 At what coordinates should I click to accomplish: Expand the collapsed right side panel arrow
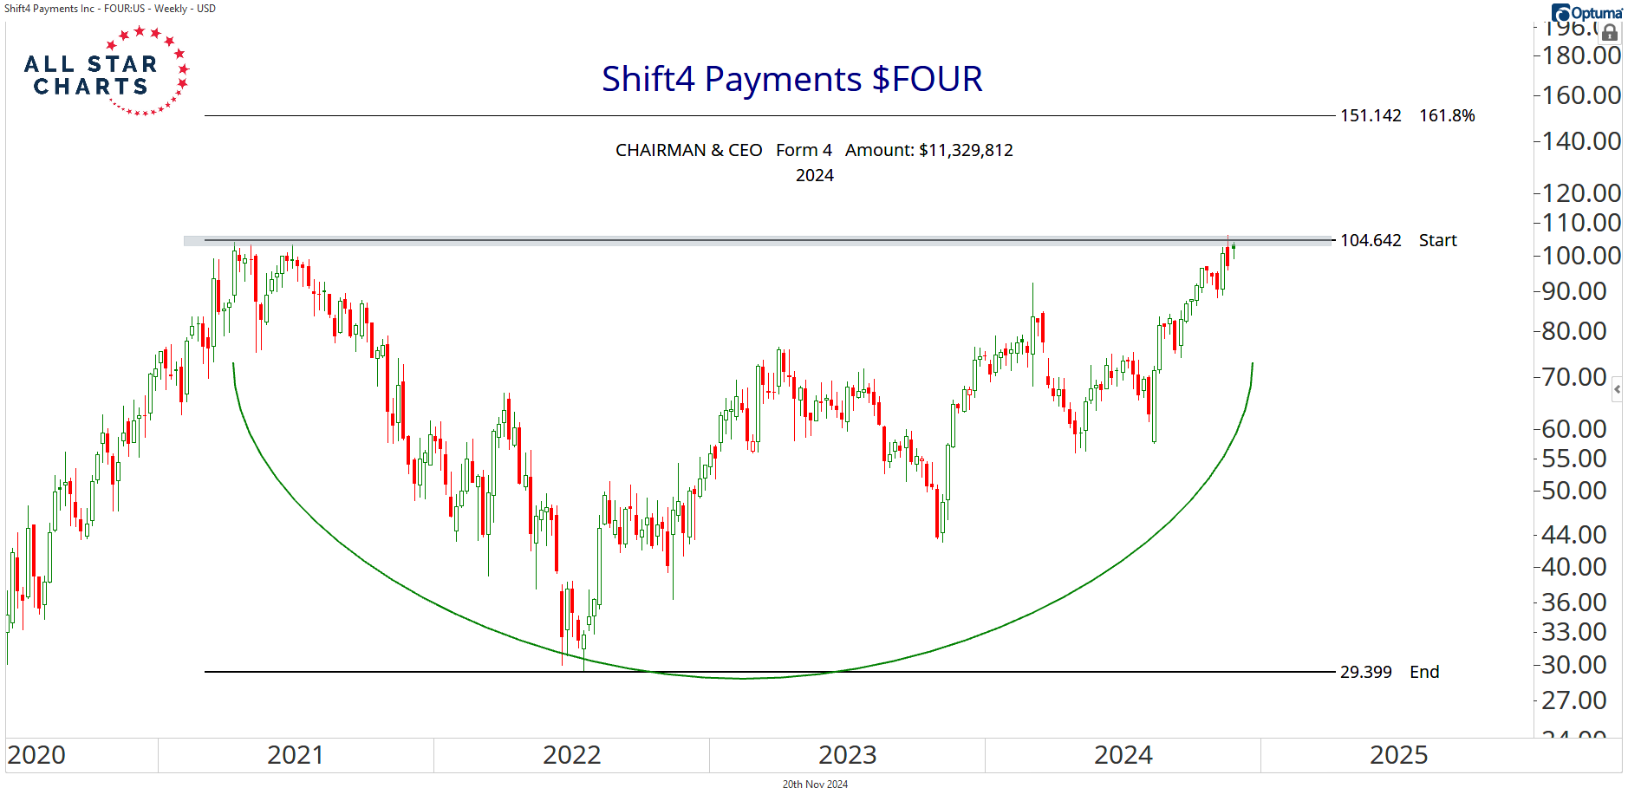coord(1617,390)
